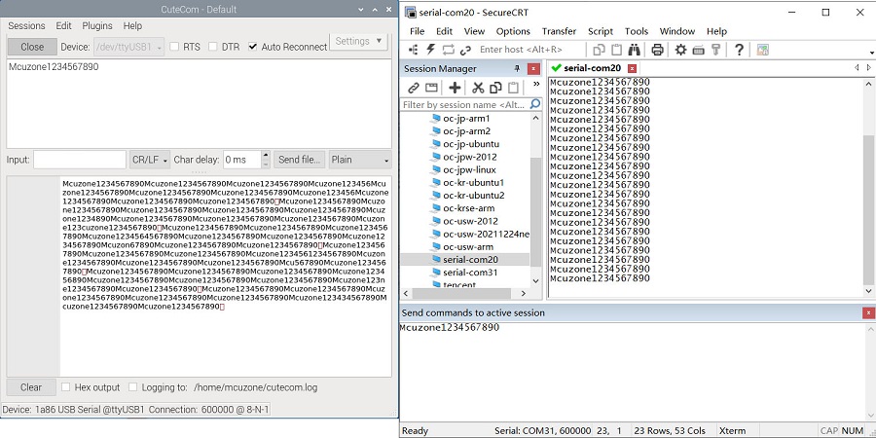This screenshot has height=438, width=876.
Task: Click the Enter host field in SecureCRT
Action: 530,50
